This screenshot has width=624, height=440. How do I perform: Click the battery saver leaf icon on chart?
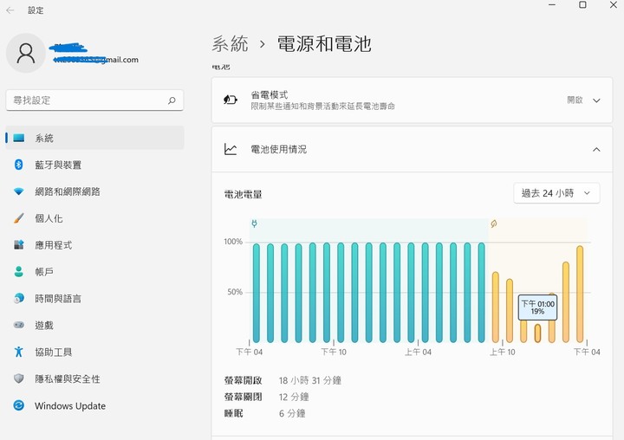(x=494, y=224)
